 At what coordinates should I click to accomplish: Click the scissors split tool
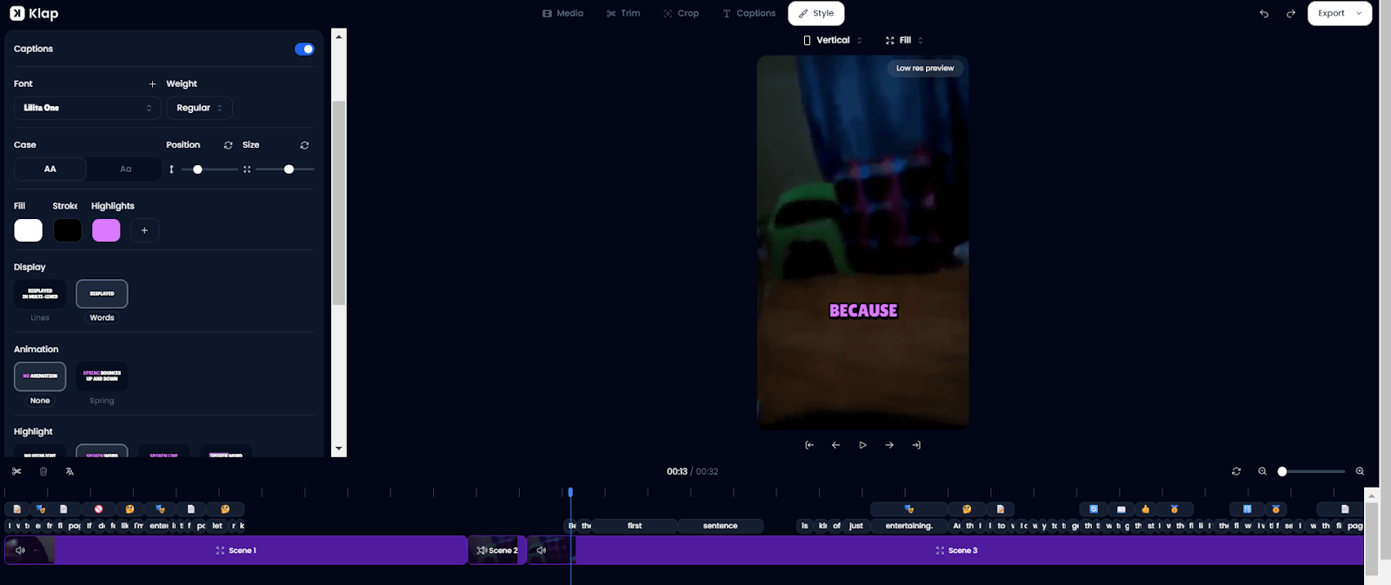17,471
